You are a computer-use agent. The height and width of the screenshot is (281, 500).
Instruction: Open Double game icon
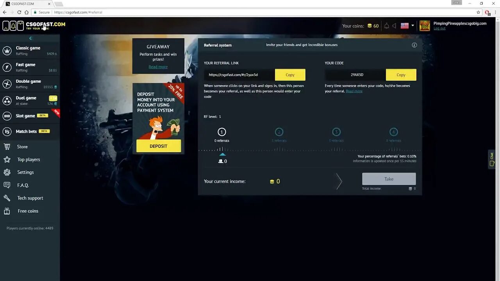point(7,84)
